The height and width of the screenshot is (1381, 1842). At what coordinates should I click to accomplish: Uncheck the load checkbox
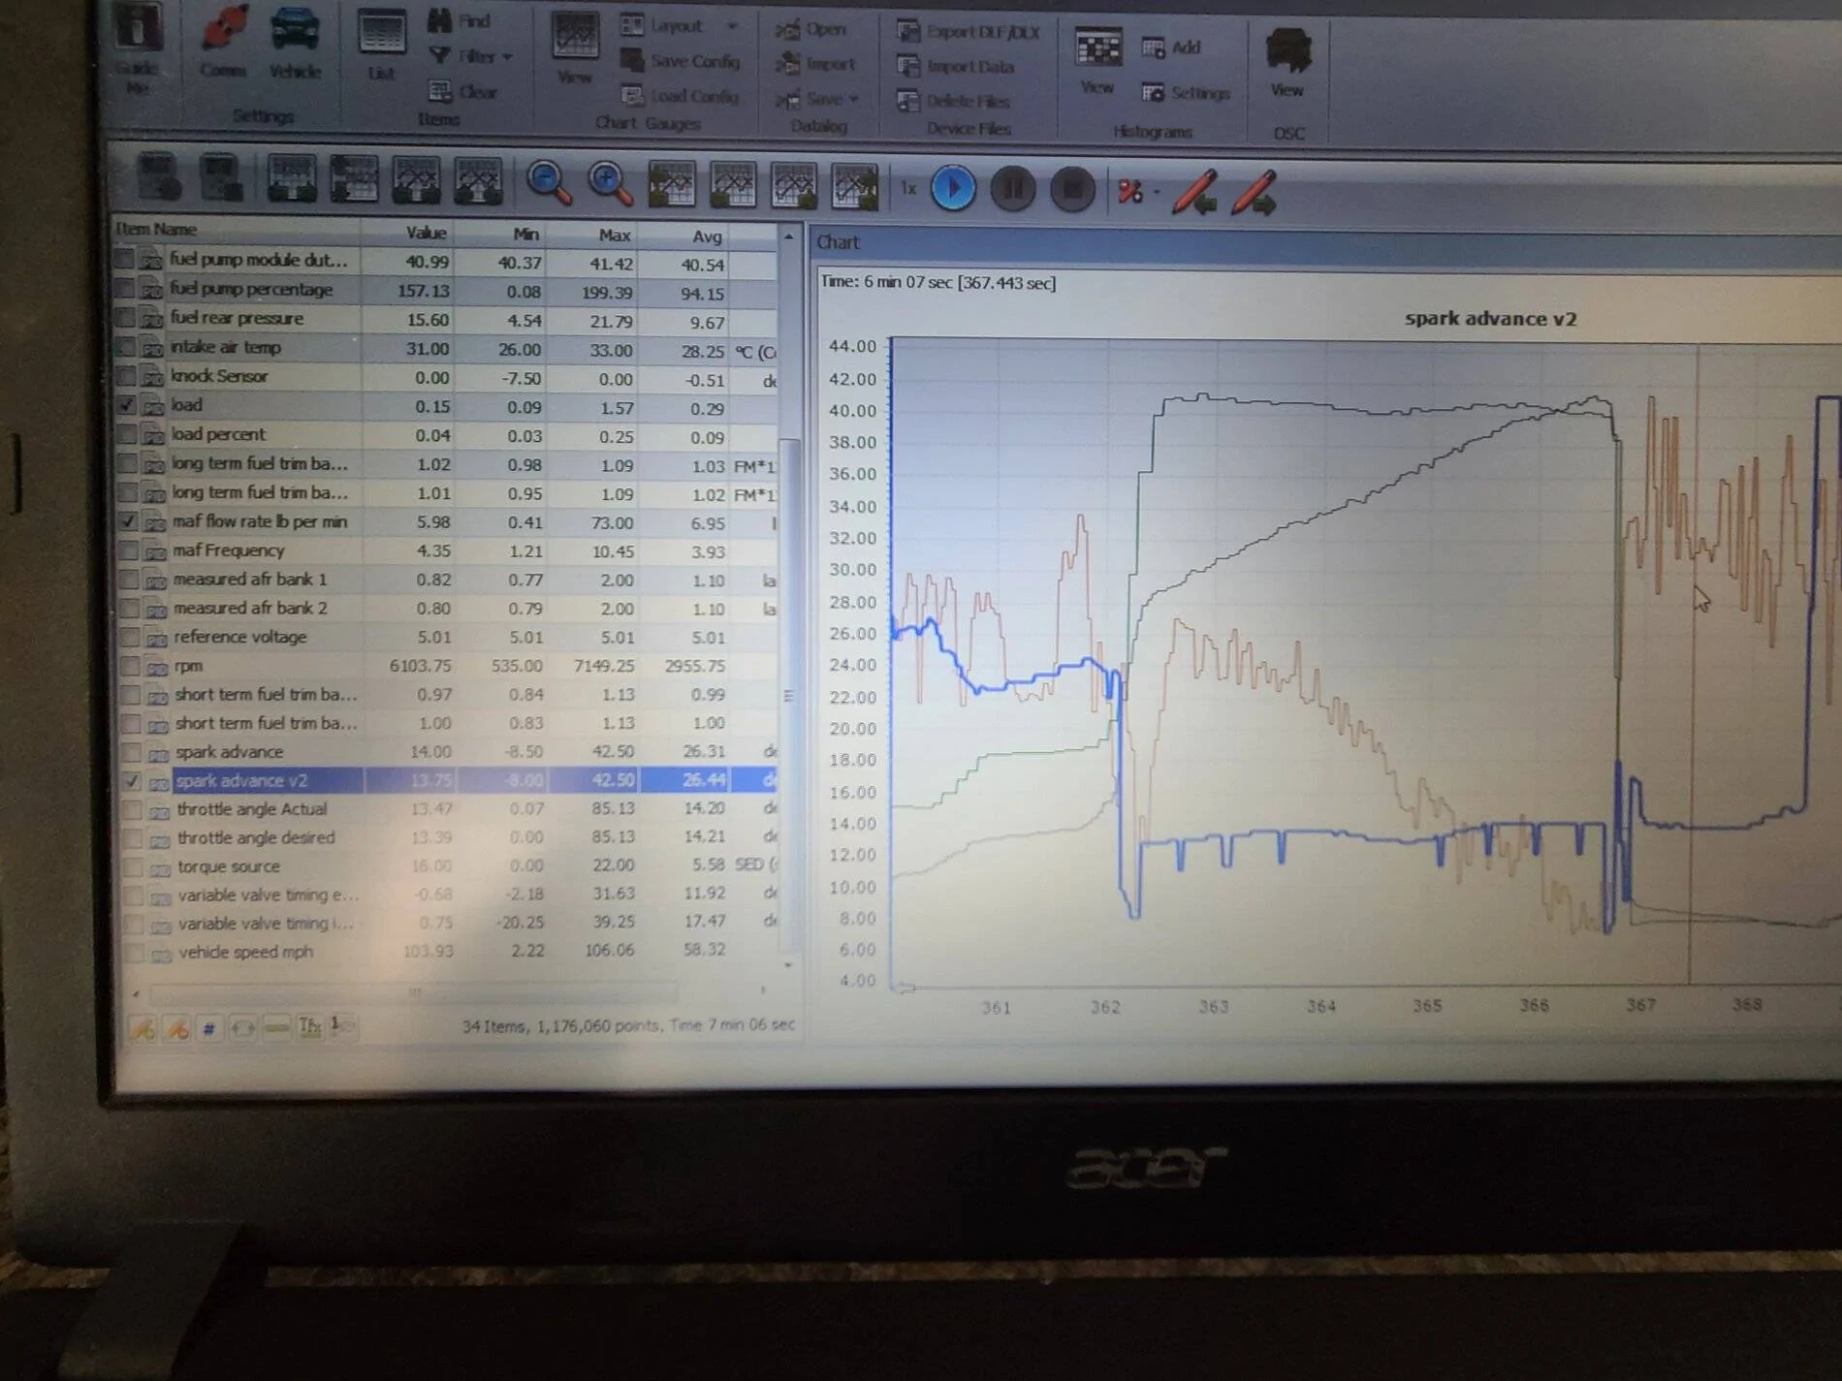pyautogui.click(x=126, y=405)
